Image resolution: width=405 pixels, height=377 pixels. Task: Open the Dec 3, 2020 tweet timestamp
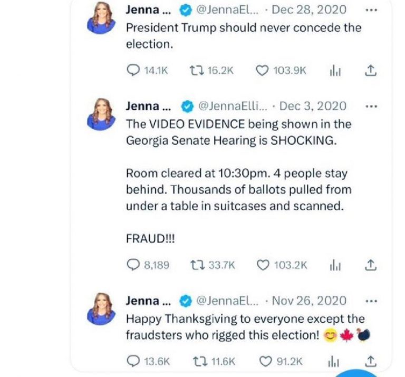313,106
